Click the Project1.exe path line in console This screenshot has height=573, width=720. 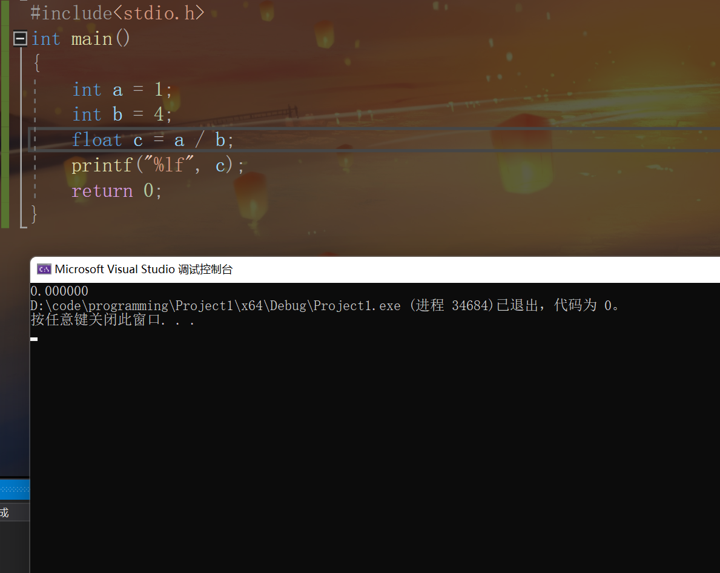point(325,305)
